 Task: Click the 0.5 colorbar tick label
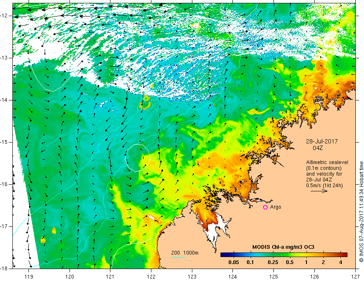coord(290,262)
